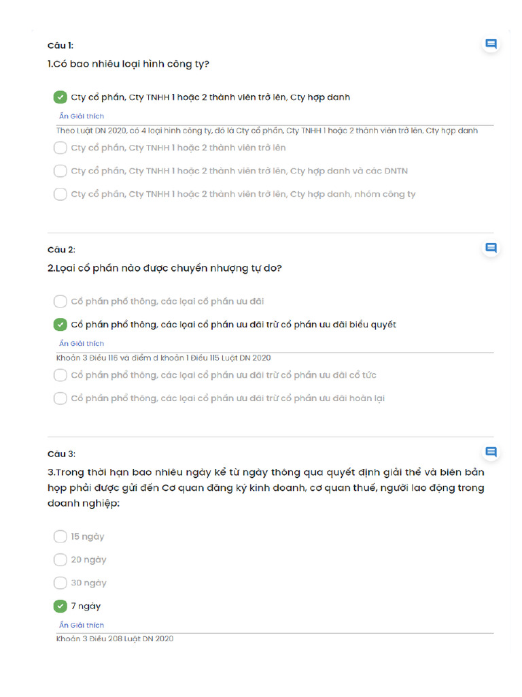This screenshot has height=697, width=522.
Task: Choose answer ending with 'nhóm công ty'
Action: coord(60,194)
